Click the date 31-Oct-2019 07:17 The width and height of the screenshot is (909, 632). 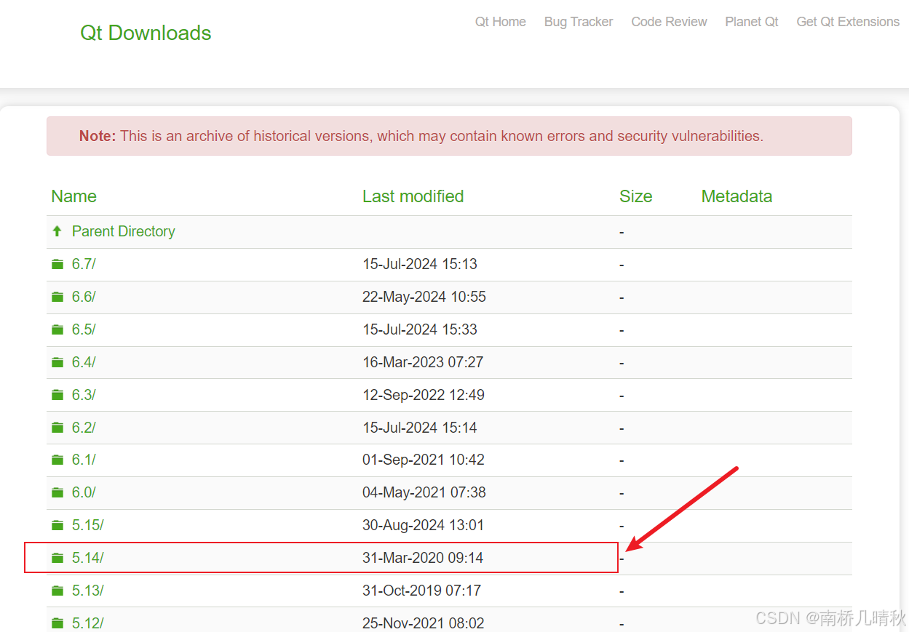pyautogui.click(x=421, y=591)
